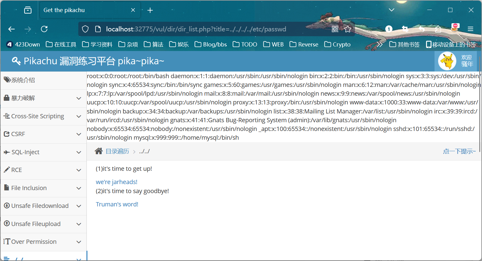Click the home icon in breadcrumb
The width and height of the screenshot is (482, 261).
[x=99, y=151]
